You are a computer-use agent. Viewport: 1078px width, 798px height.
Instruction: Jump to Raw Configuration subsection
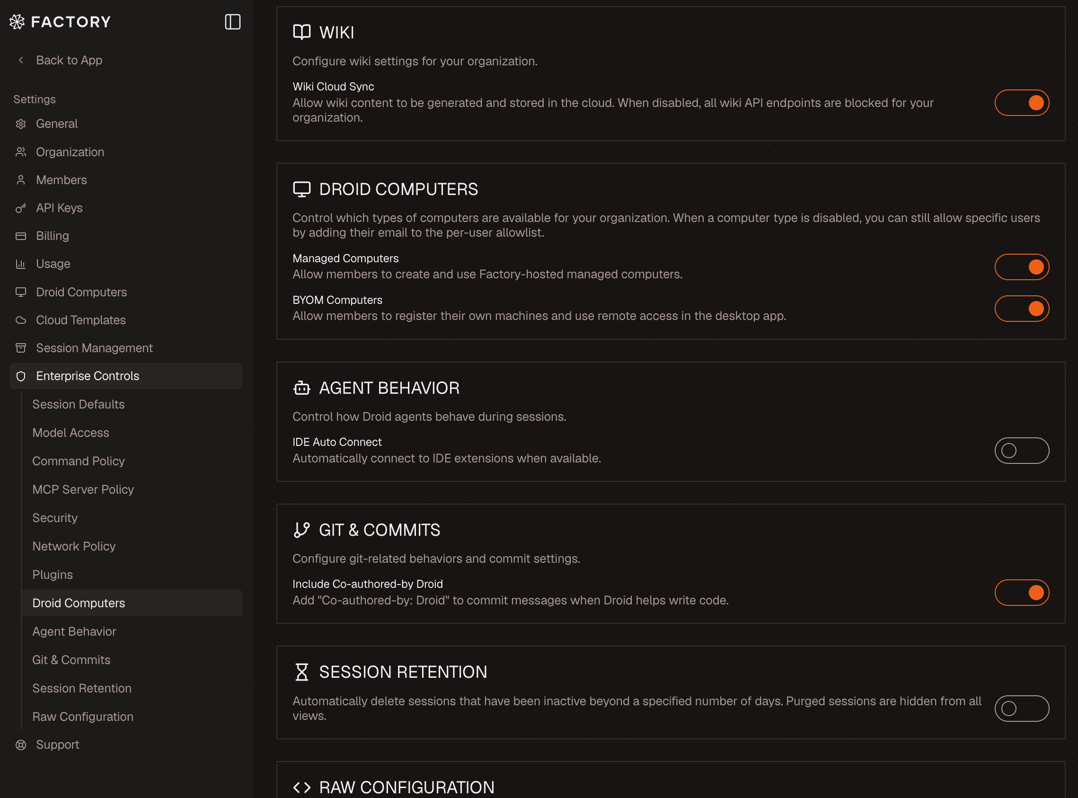point(132,717)
